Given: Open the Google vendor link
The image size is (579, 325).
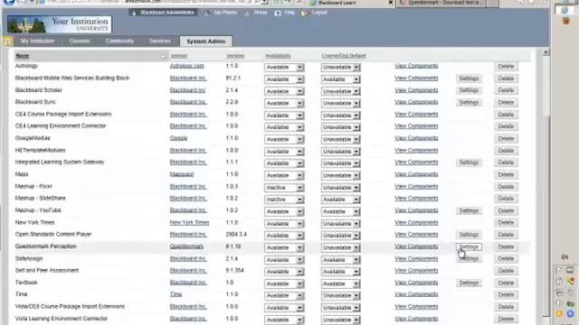Looking at the screenshot, I should [178, 138].
